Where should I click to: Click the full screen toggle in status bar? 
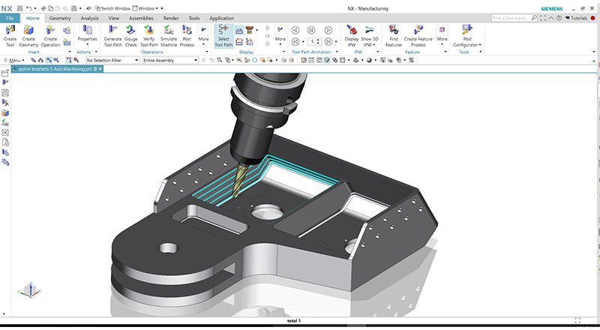577,320
